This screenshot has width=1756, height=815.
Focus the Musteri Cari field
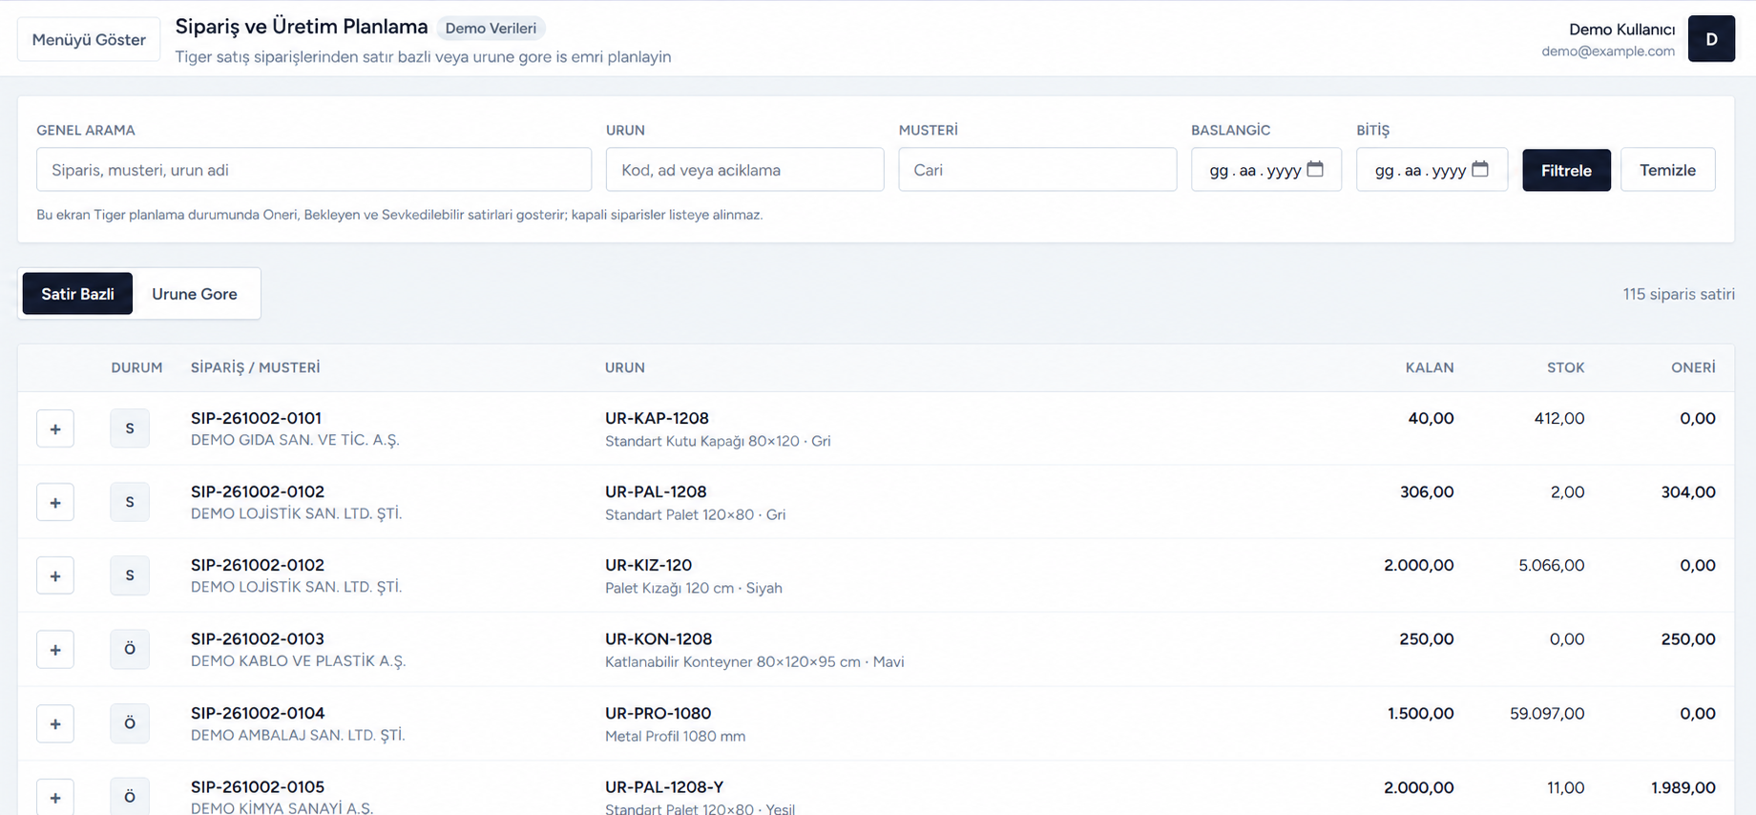point(1037,170)
